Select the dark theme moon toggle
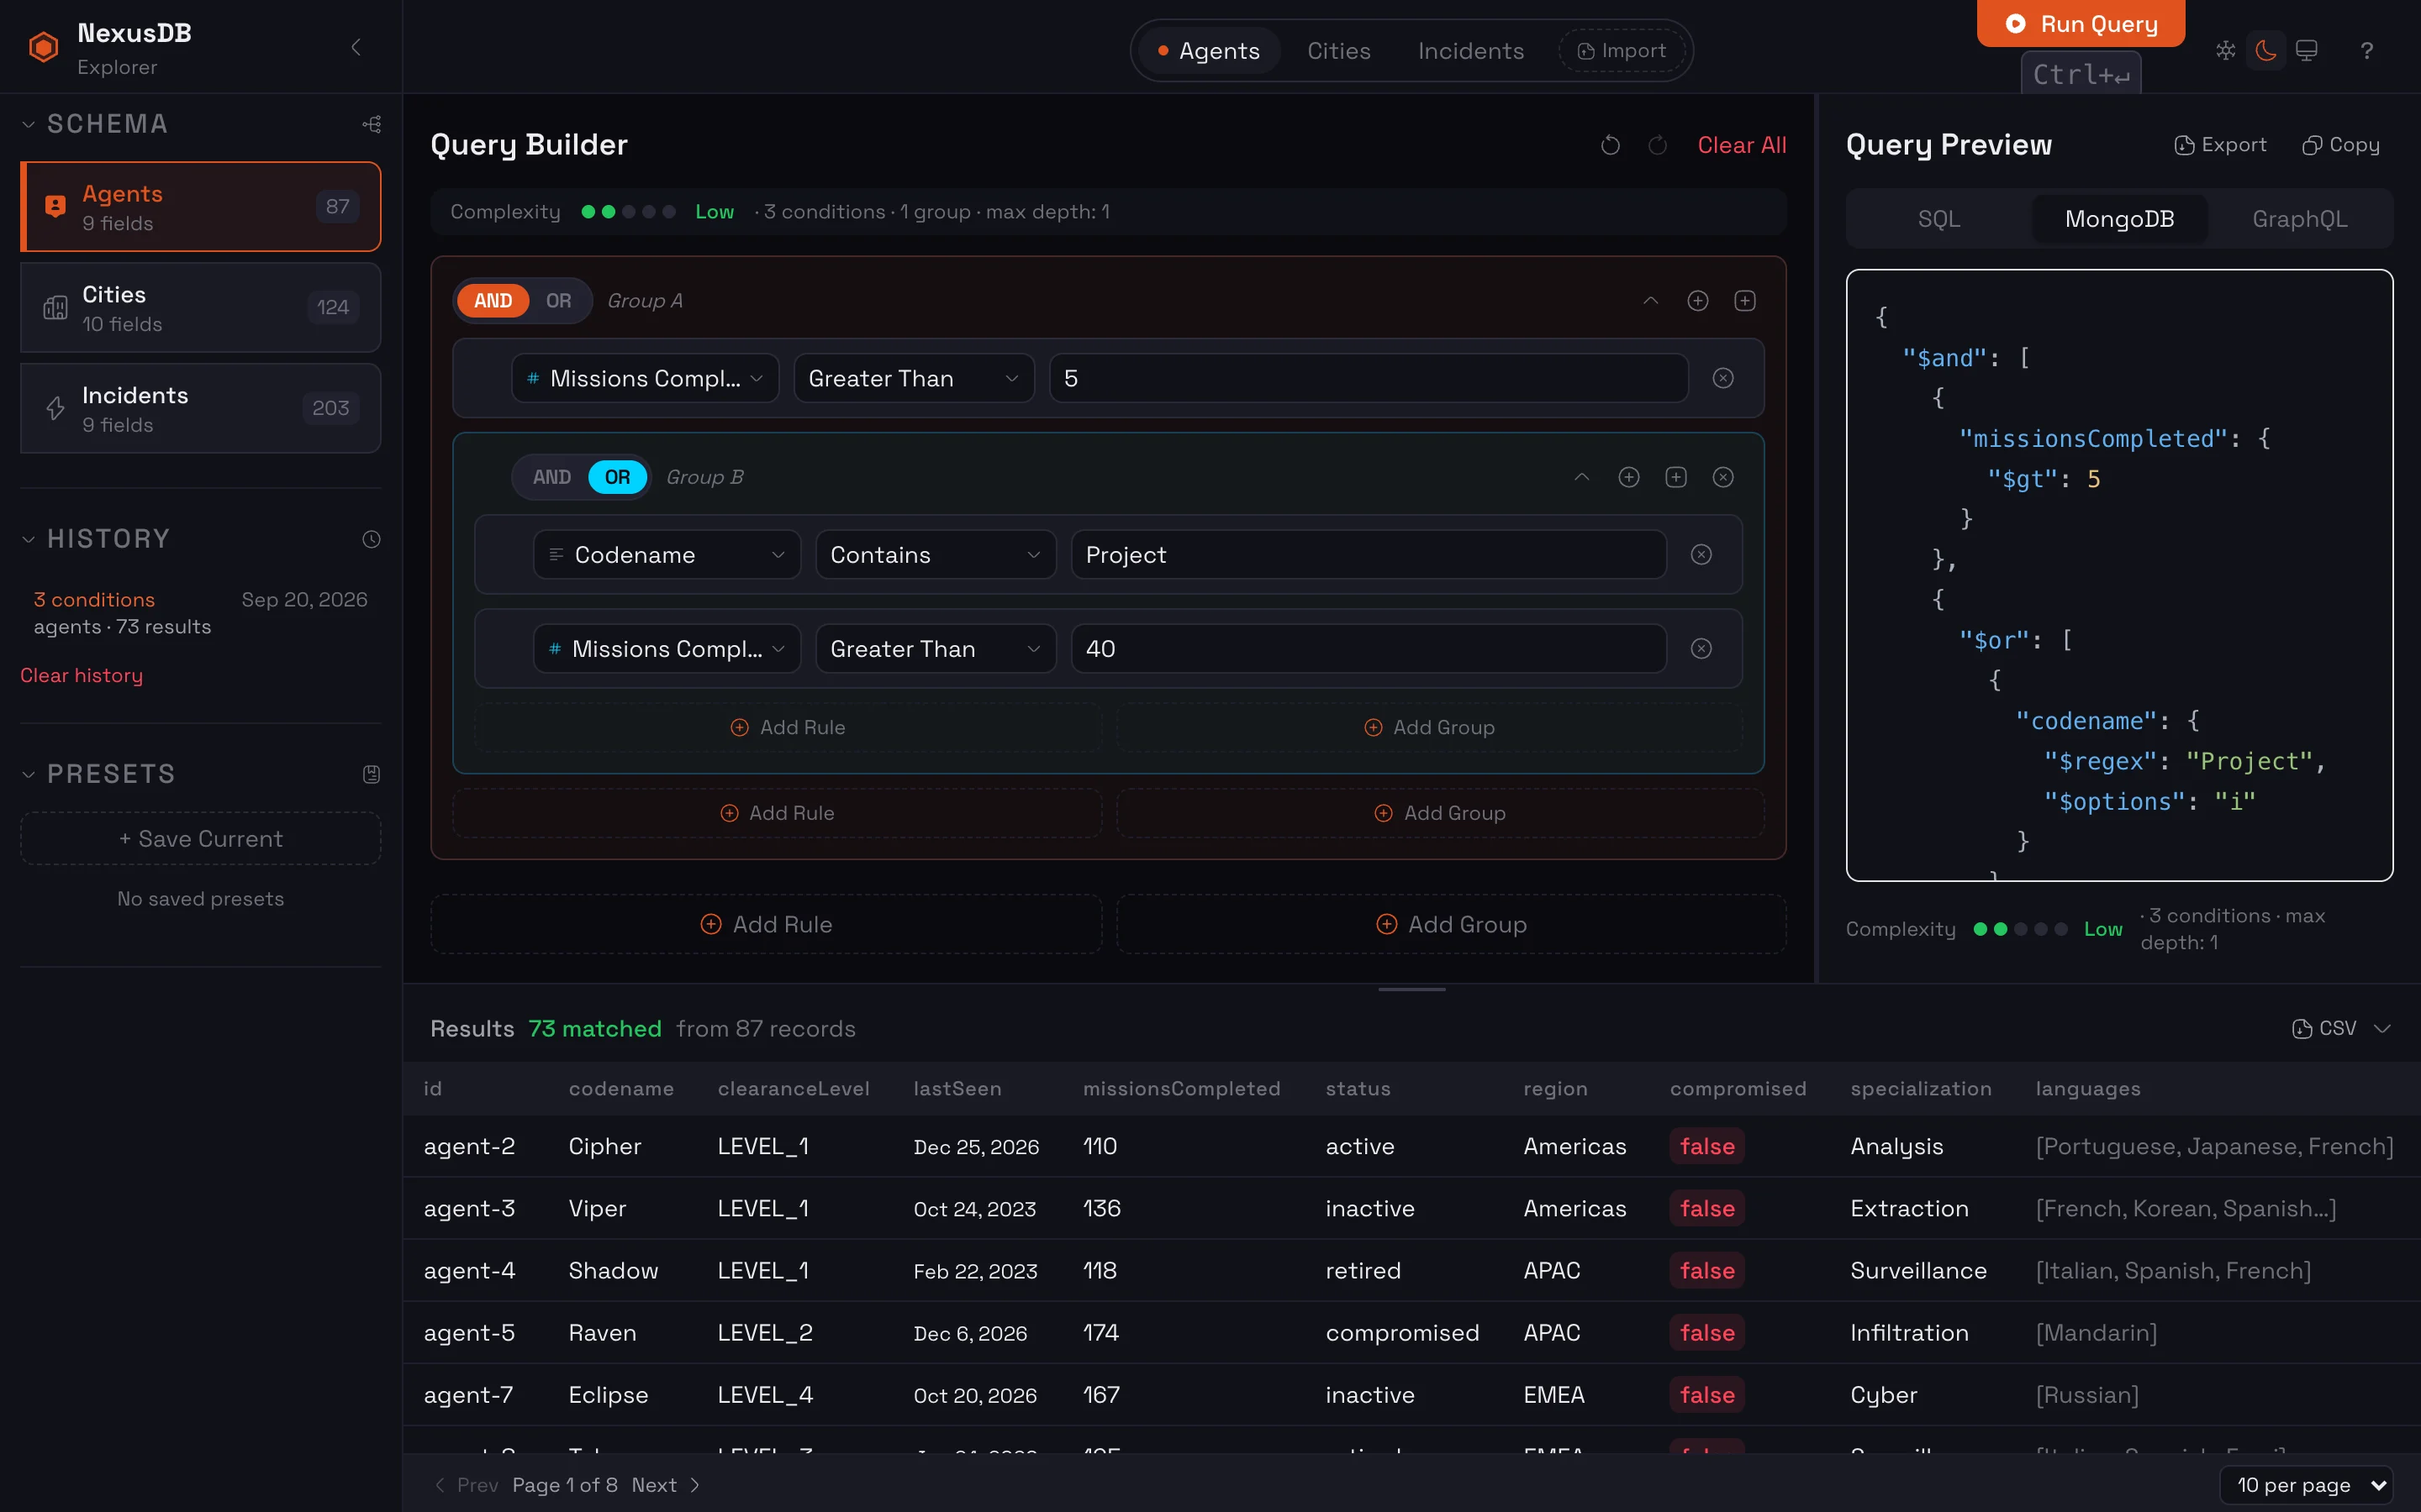This screenshot has width=2421, height=1512. point(2266,50)
